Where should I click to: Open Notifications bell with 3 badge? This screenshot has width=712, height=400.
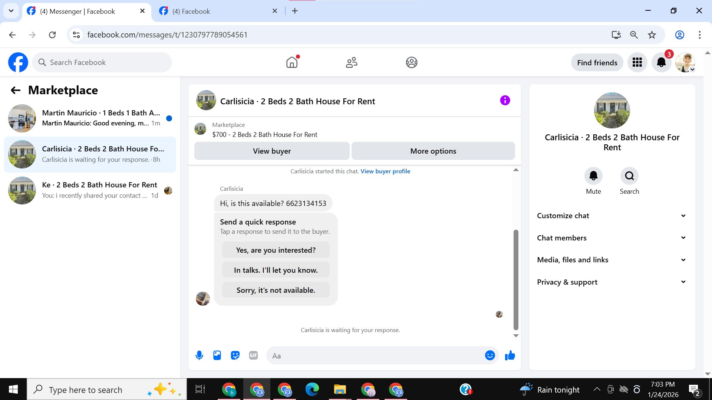[662, 62]
